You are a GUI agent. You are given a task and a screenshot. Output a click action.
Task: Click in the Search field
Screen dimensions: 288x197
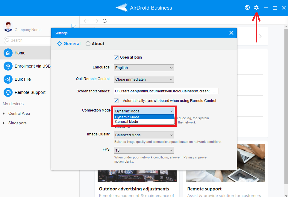(28, 40)
